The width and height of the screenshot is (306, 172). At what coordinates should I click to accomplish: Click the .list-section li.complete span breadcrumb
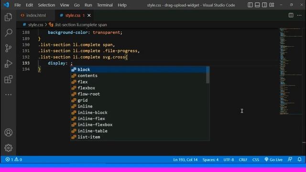[81, 25]
